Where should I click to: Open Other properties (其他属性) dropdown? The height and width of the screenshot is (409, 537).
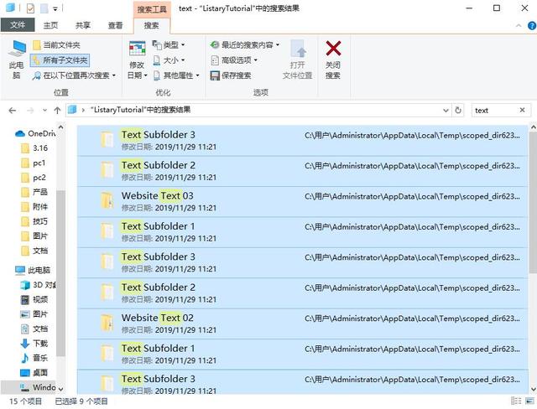point(176,75)
